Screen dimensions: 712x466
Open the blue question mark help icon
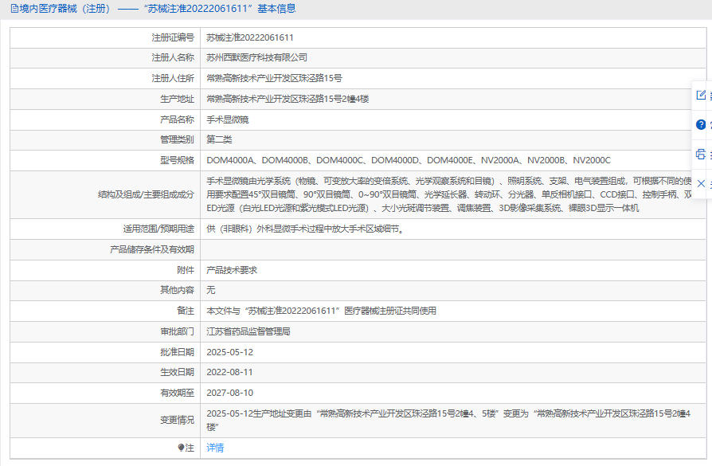click(701, 124)
